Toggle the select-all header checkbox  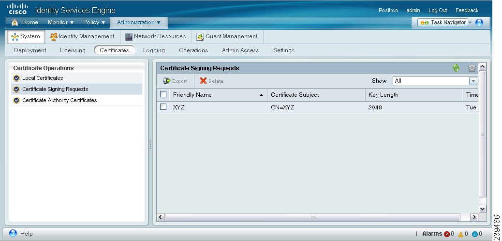pyautogui.click(x=163, y=94)
